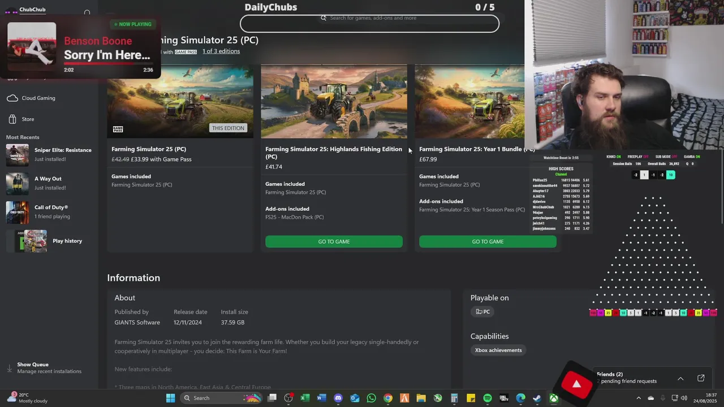The width and height of the screenshot is (724, 407).
Task: Open Microsoft Edge from the taskbar
Action: [x=520, y=398]
